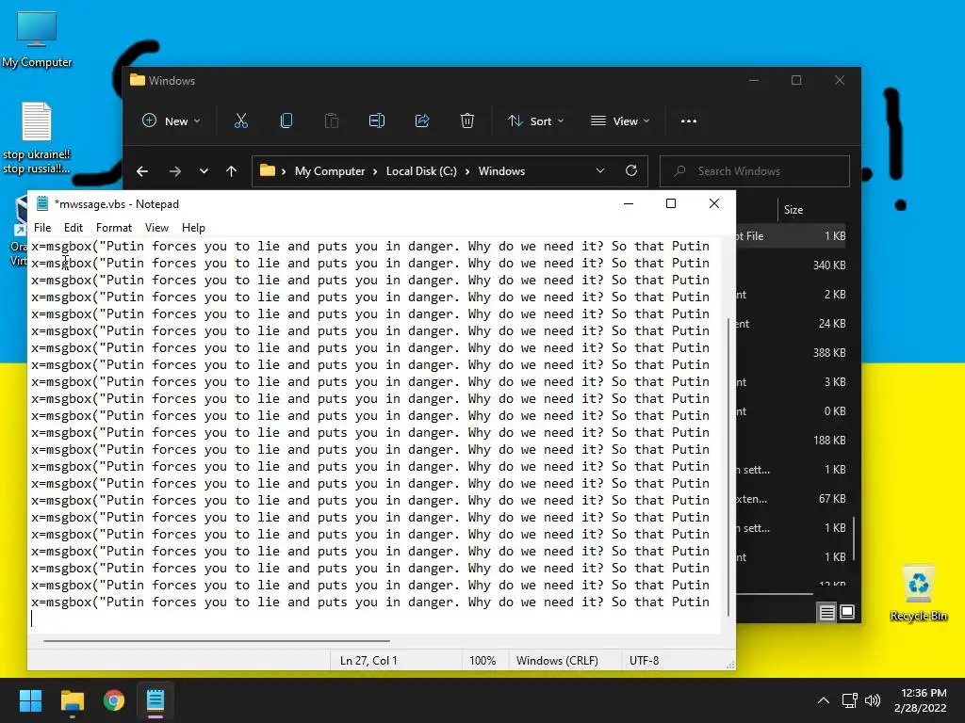Screen dimensions: 965x723
Task: Maximize the Notepad window
Action: [671, 203]
